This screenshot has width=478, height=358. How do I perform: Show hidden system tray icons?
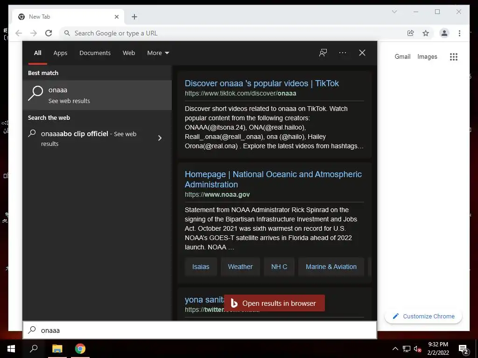tap(395, 349)
